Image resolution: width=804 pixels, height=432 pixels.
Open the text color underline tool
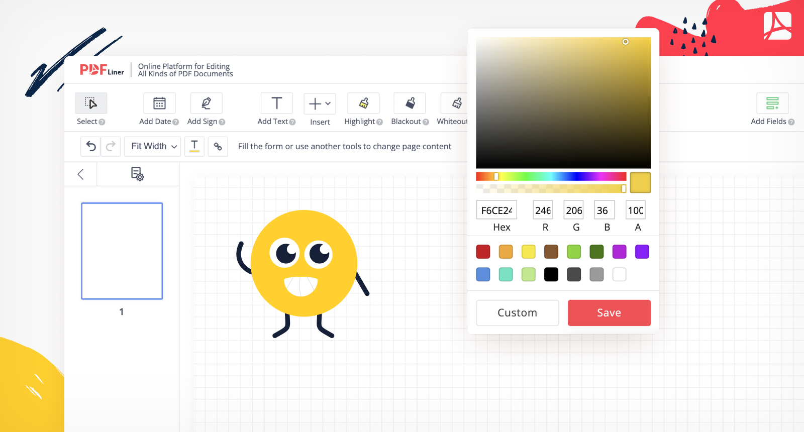[194, 146]
